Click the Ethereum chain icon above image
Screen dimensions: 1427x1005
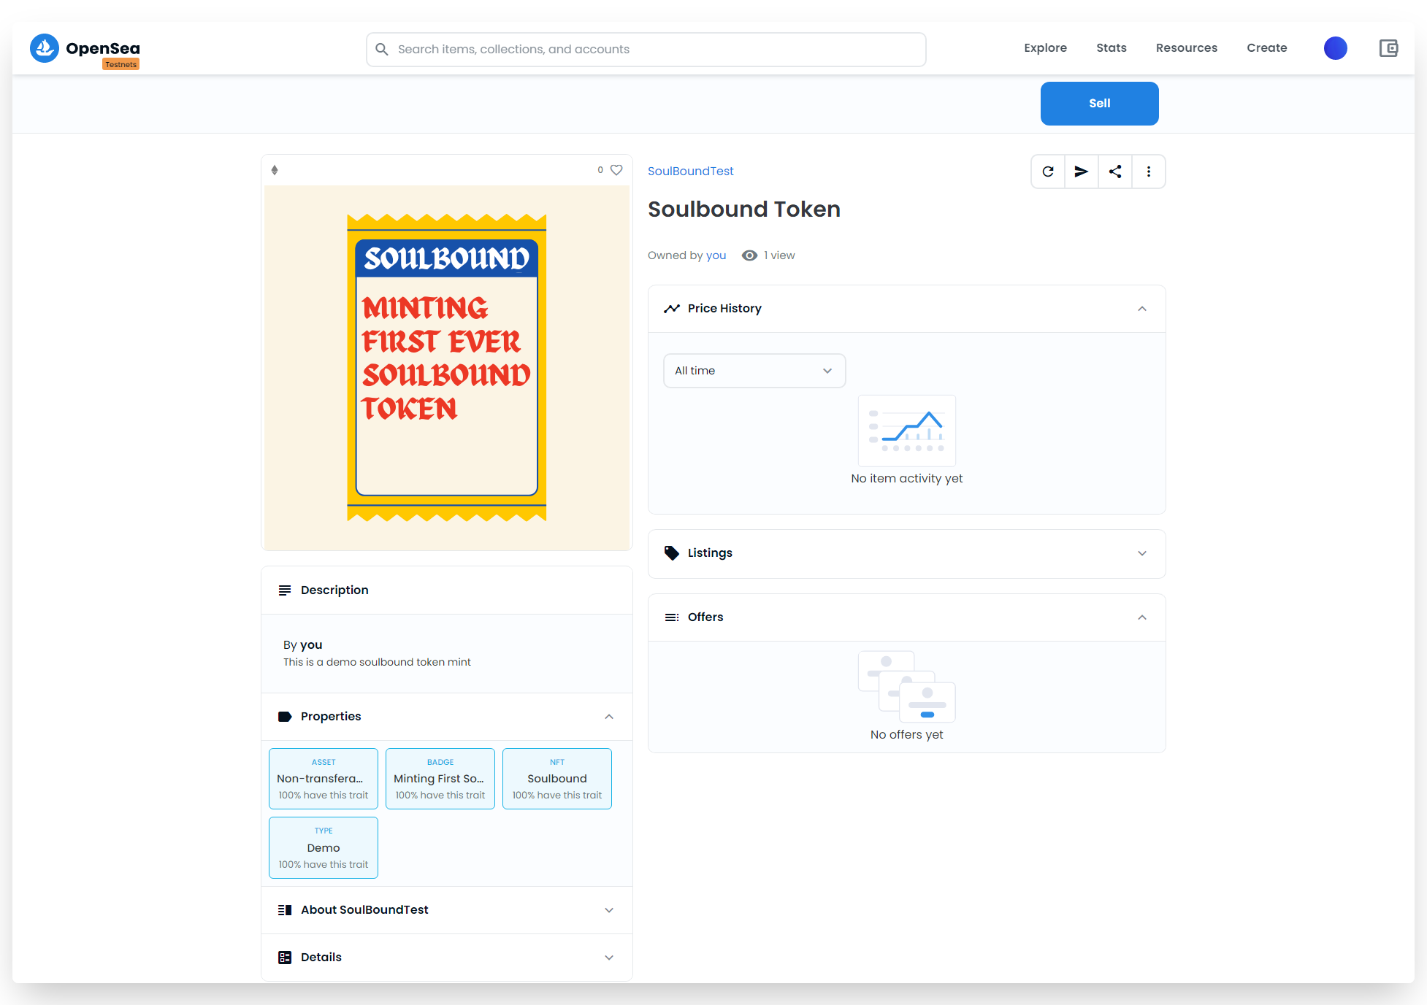pyautogui.click(x=275, y=170)
